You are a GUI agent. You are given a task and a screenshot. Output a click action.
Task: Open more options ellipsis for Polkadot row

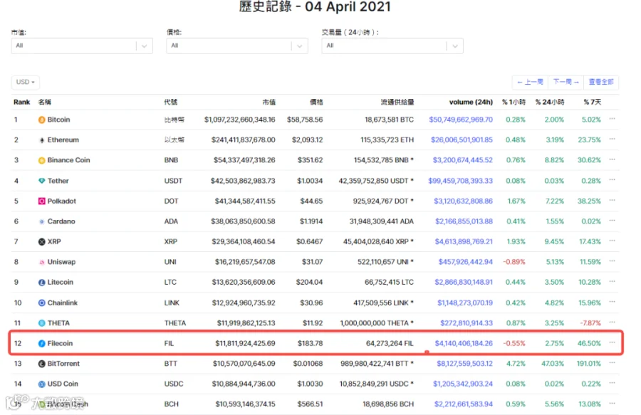coord(612,200)
